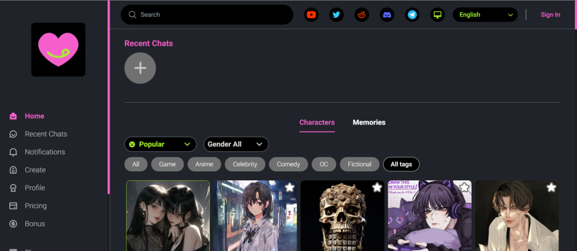Open the anime schoolgirl character card

(255, 216)
